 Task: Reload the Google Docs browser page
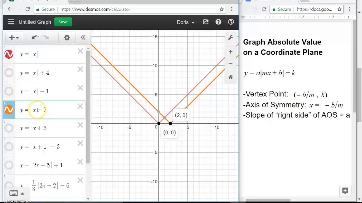(264, 9)
